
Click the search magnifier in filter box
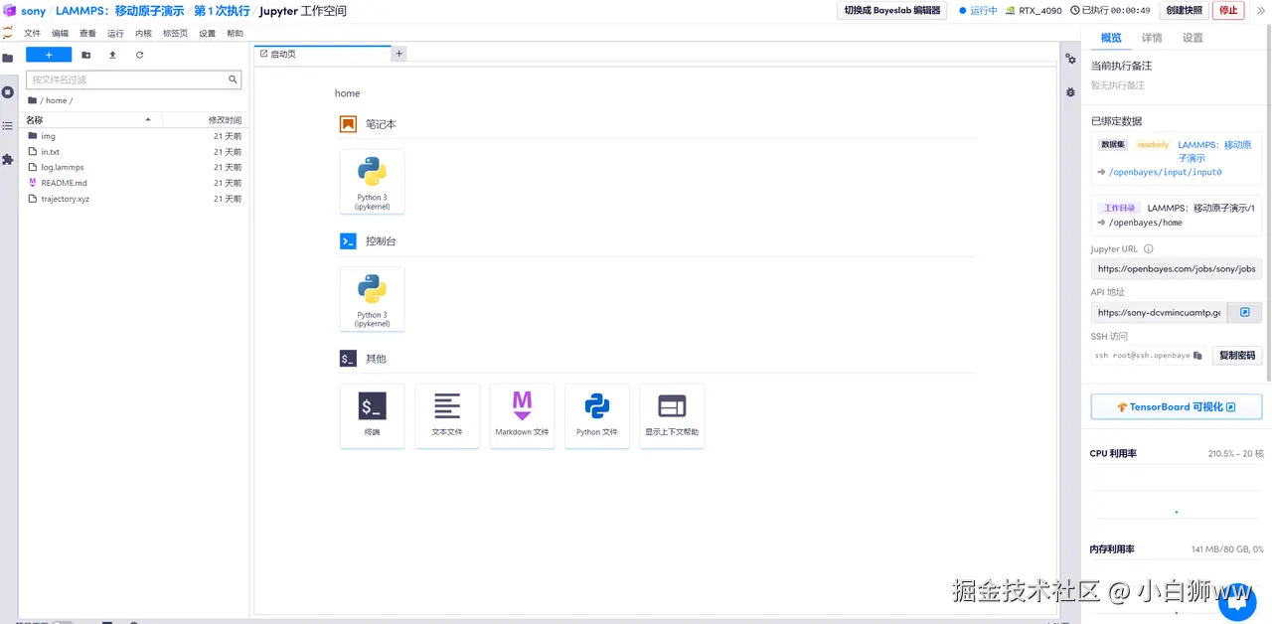[234, 79]
